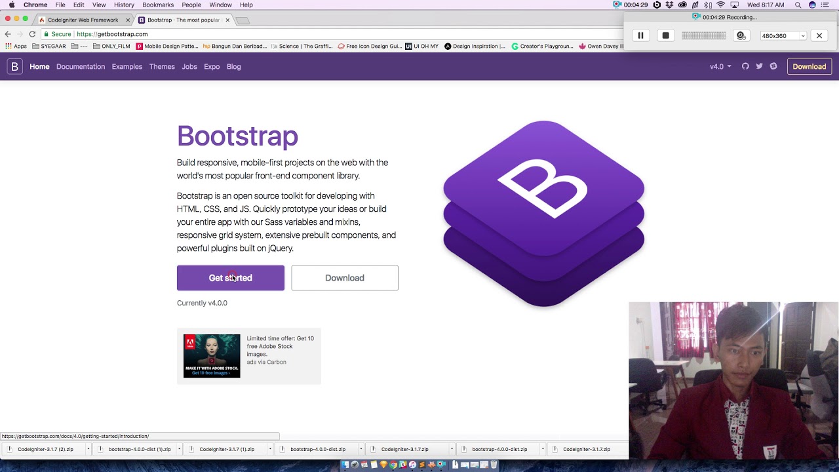
Task: Stop the screen recording
Action: tap(665, 35)
